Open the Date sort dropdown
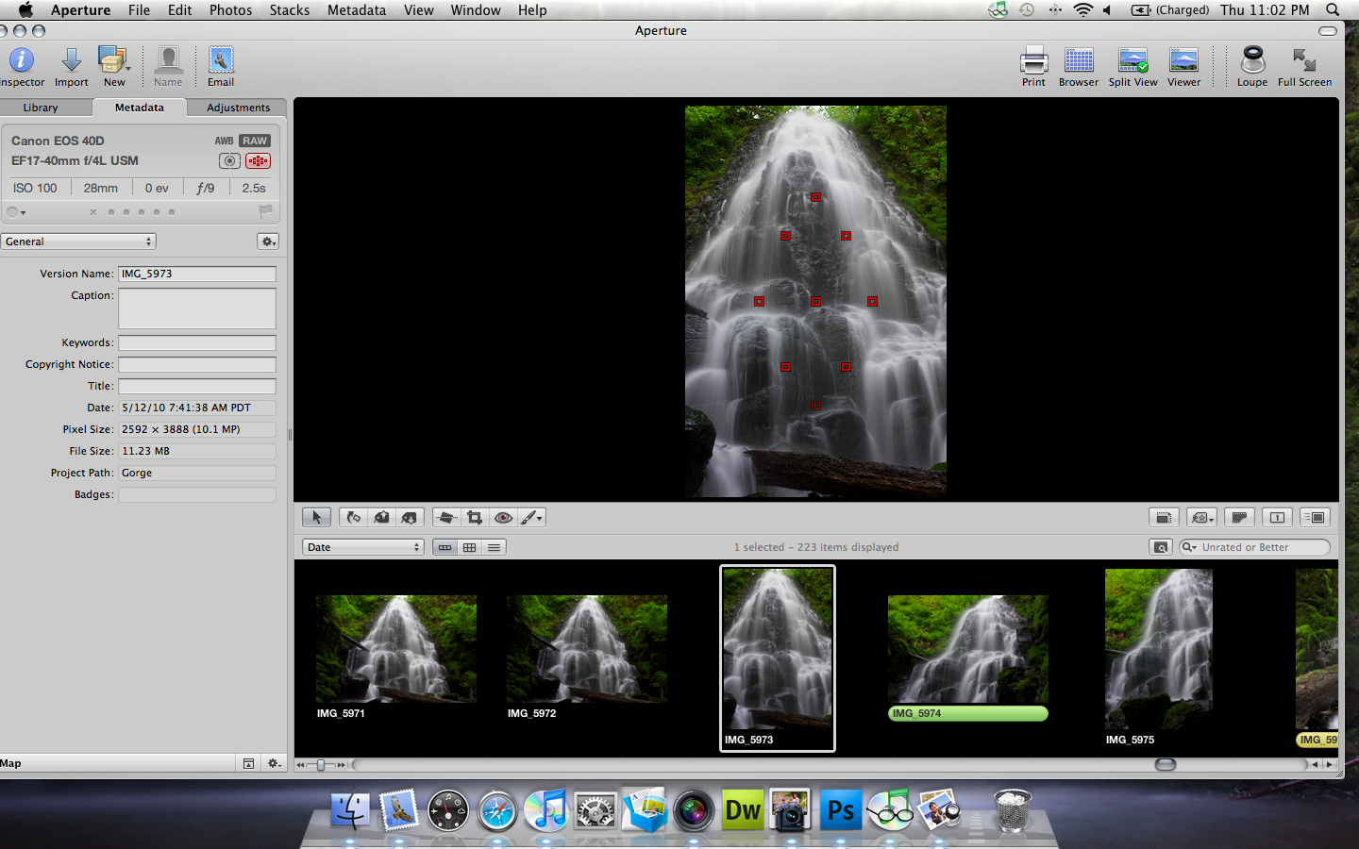Screen dimensions: 1359x849 click(363, 547)
